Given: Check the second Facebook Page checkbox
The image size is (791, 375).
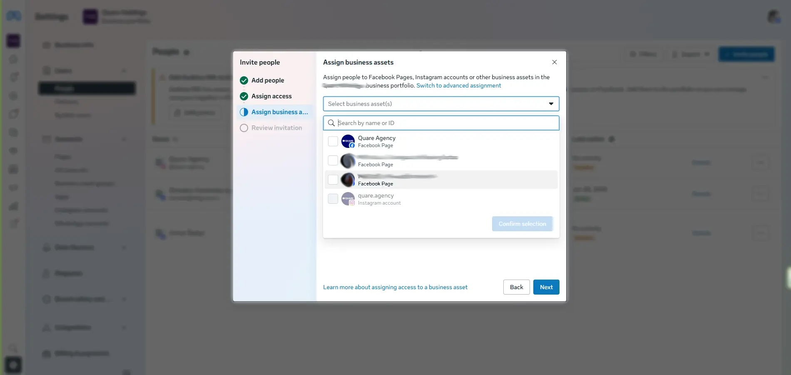Looking at the screenshot, I should 333,160.
